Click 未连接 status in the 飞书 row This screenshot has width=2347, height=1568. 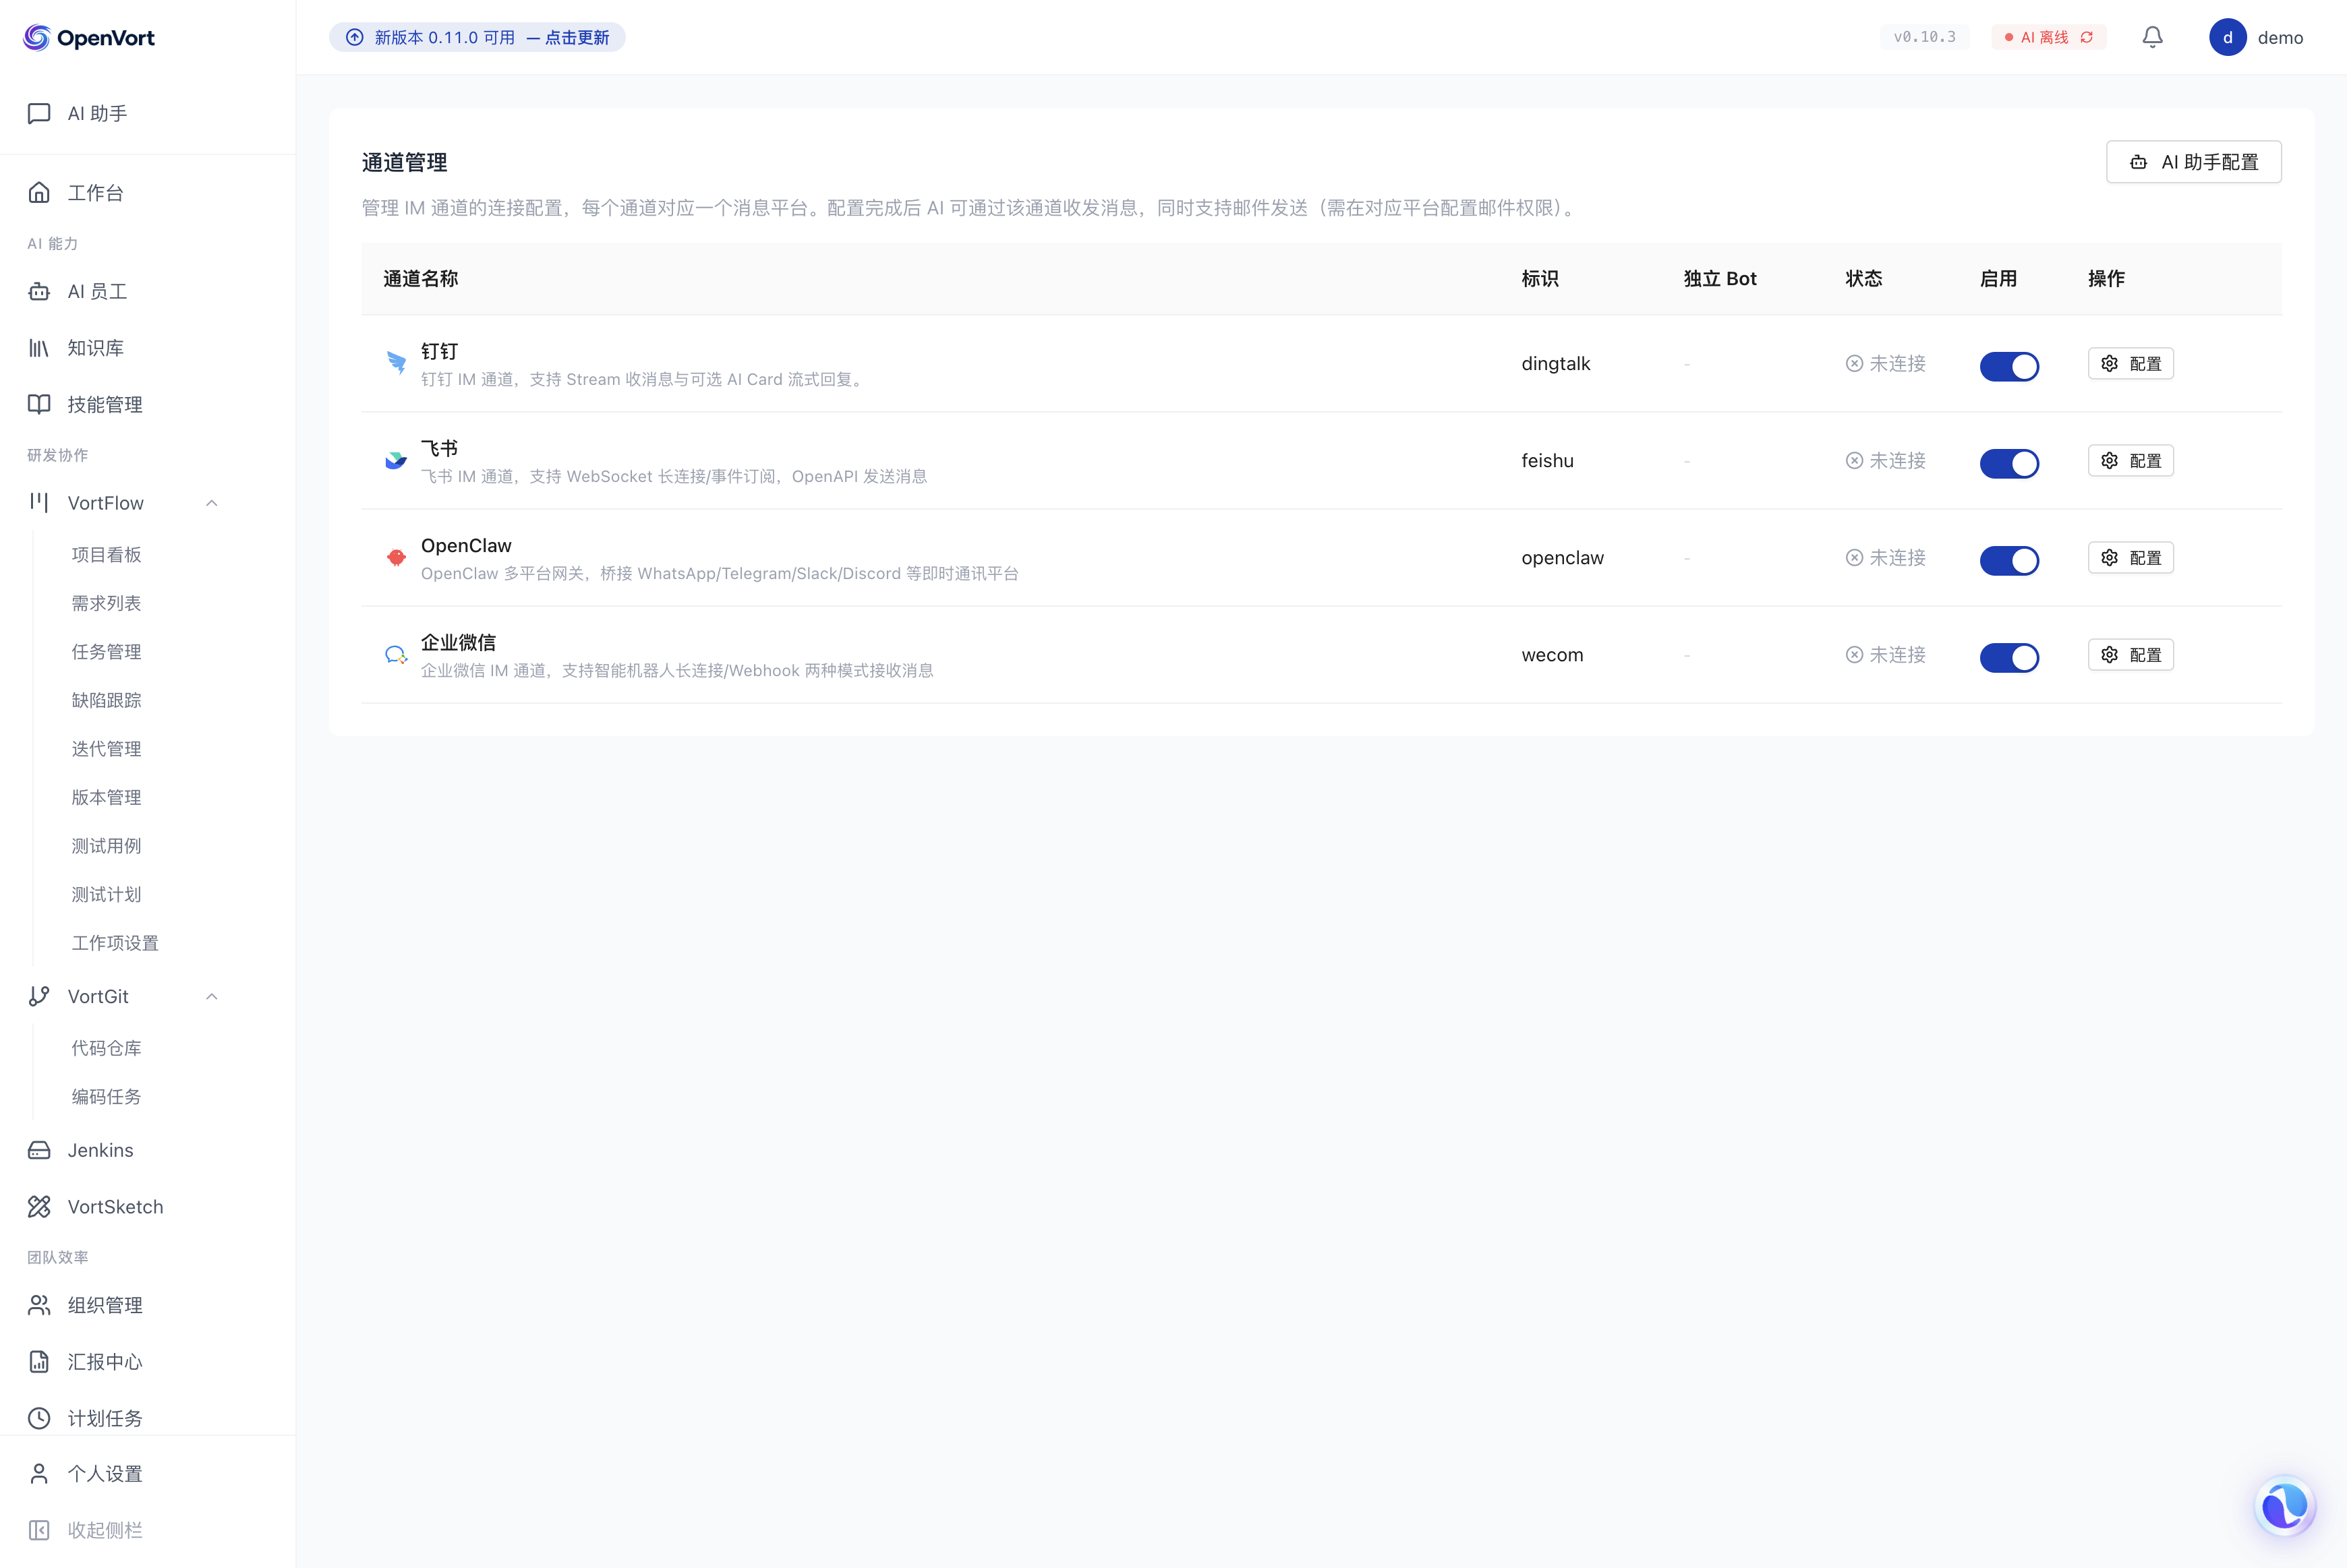(1886, 460)
